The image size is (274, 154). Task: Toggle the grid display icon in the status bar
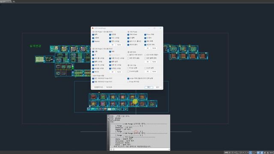click(229, 153)
